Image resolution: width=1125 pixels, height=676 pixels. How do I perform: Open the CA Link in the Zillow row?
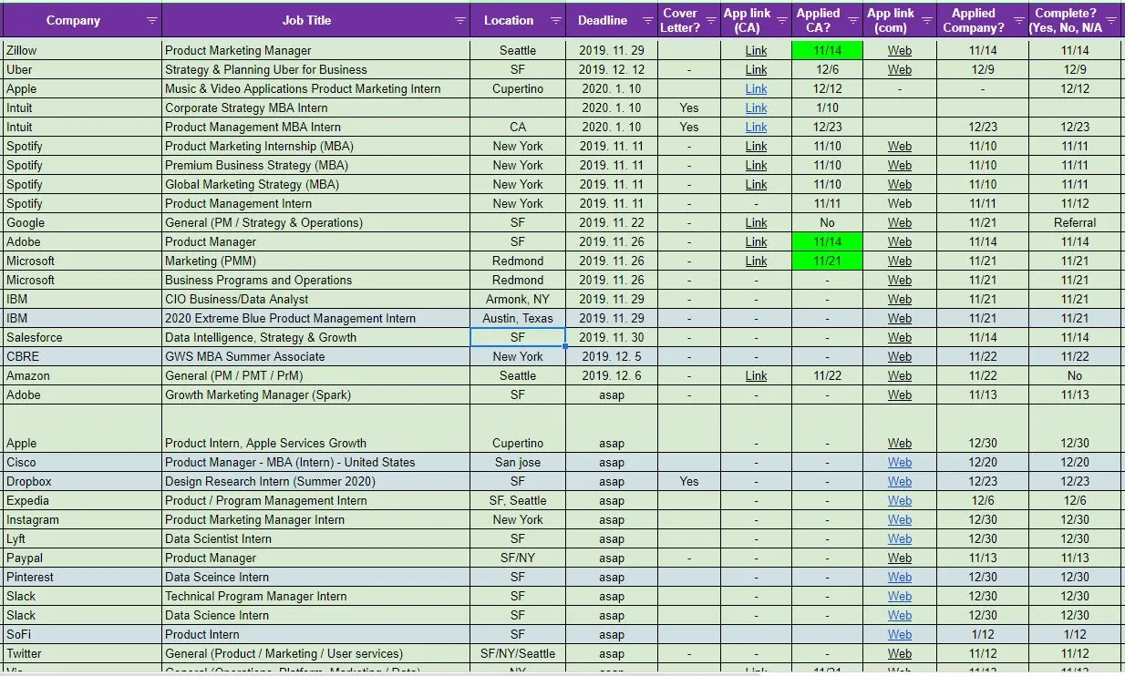coord(756,50)
